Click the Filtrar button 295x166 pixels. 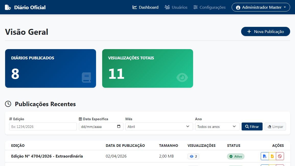pyautogui.click(x=252, y=127)
